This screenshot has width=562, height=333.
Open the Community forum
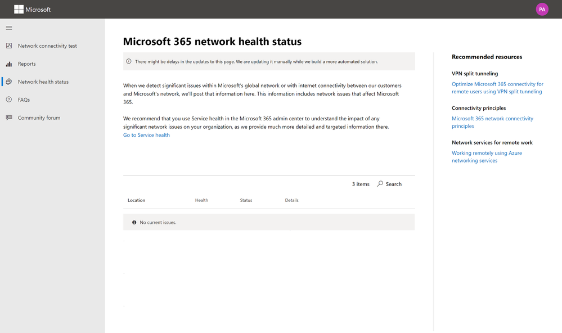[39, 118]
